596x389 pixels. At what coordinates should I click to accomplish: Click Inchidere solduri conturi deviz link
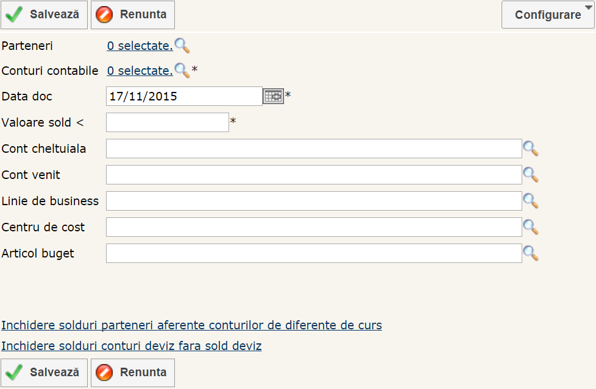click(131, 346)
